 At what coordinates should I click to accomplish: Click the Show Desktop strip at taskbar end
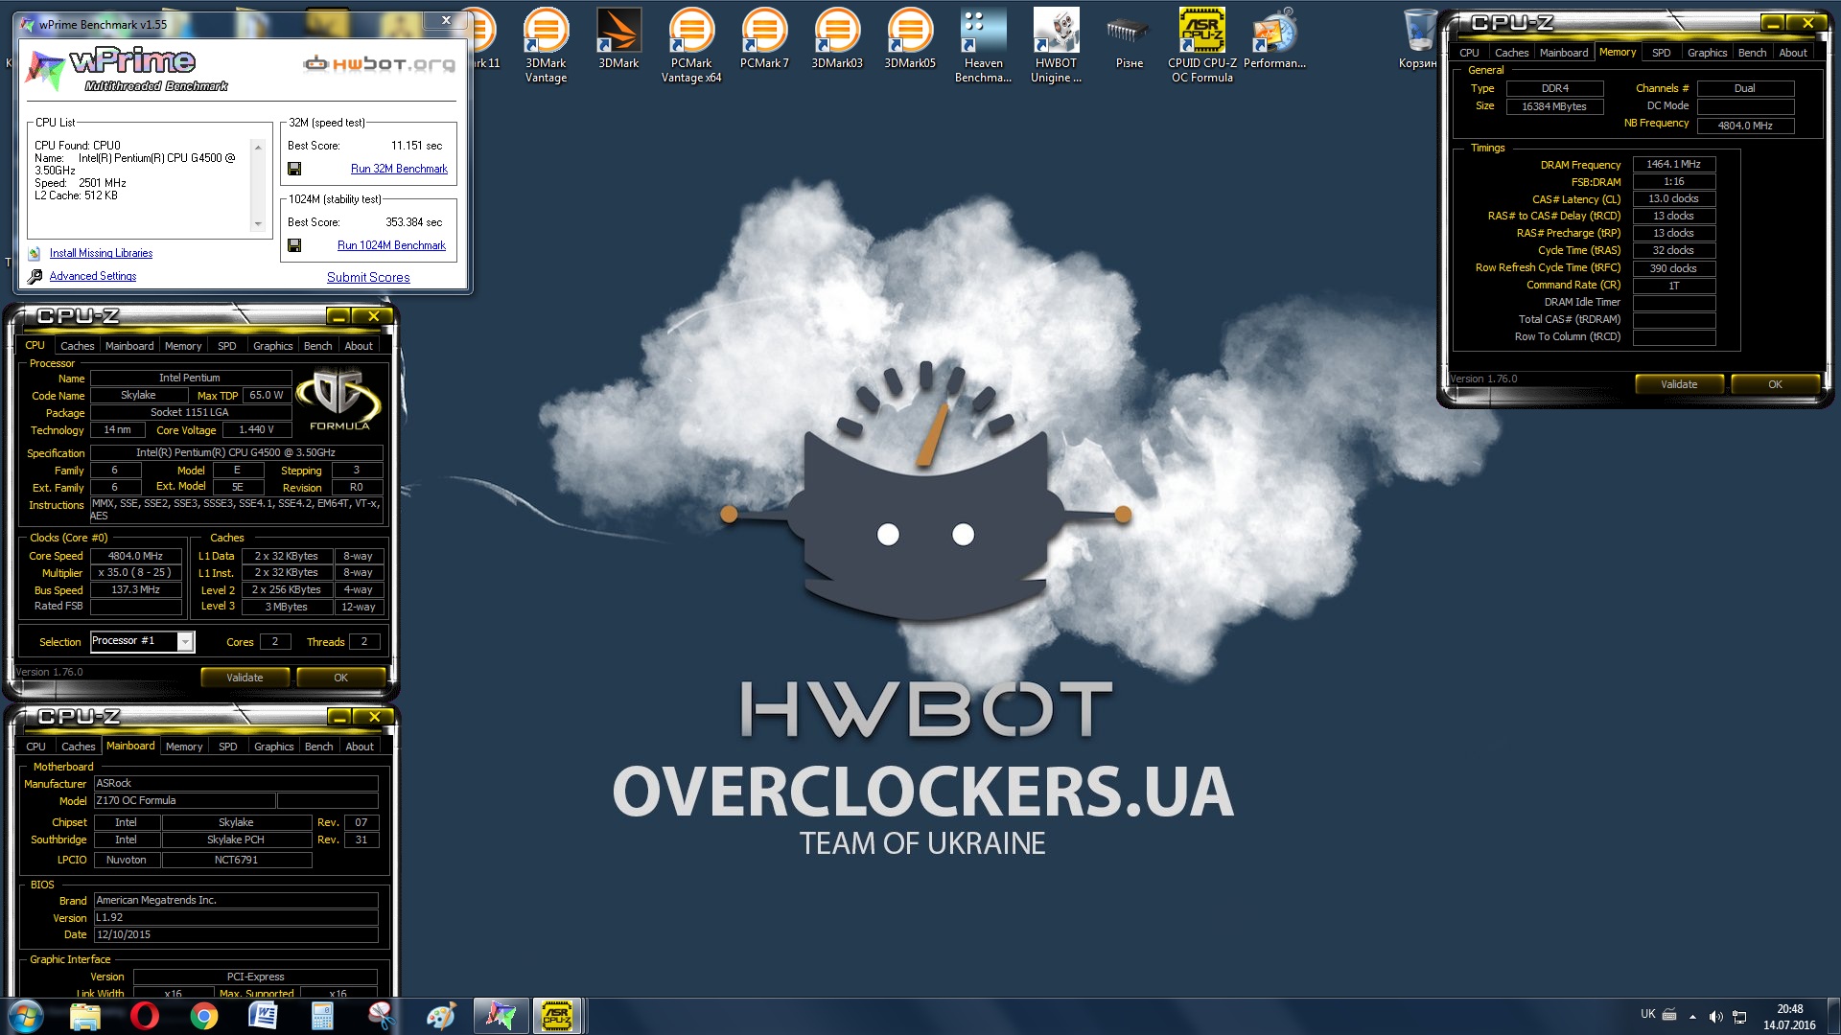click(x=1832, y=1016)
